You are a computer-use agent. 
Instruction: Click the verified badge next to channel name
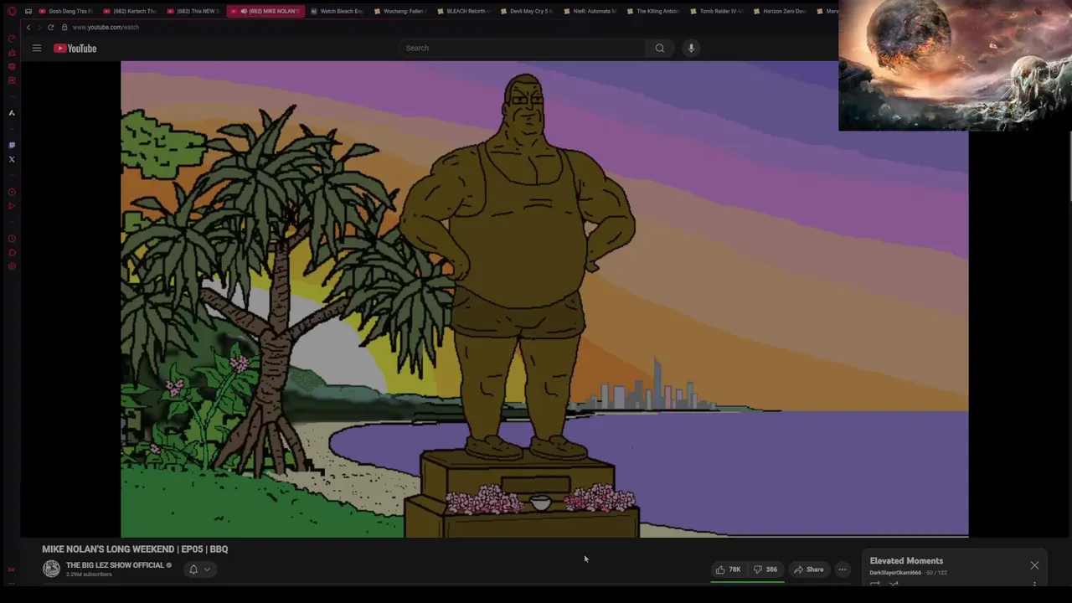point(169,565)
